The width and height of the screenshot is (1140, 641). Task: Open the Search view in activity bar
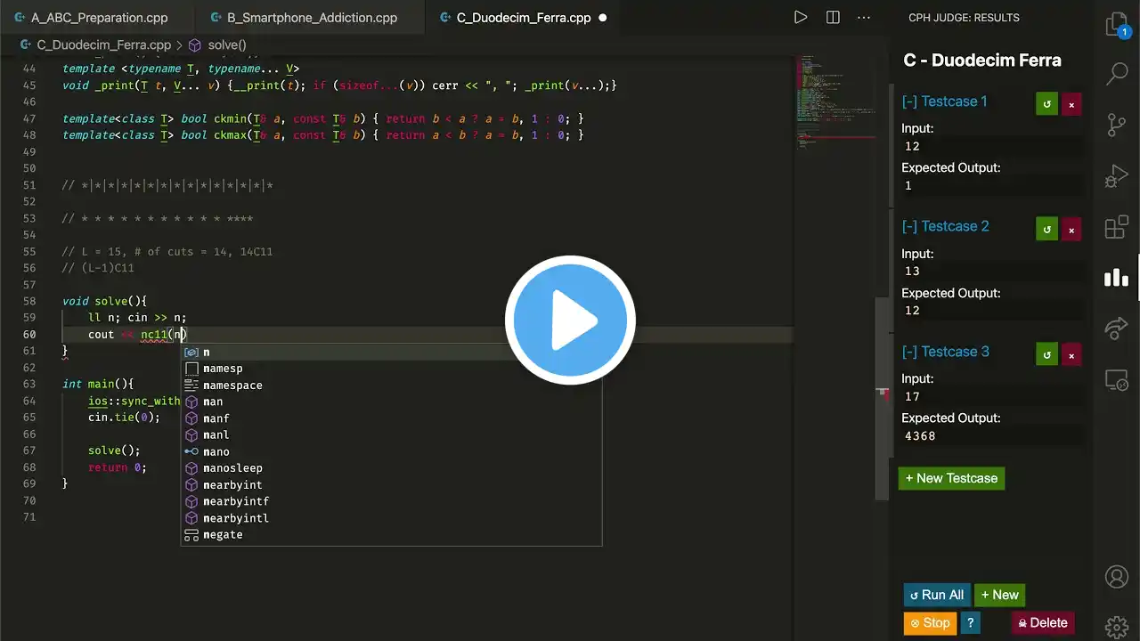tap(1117, 74)
